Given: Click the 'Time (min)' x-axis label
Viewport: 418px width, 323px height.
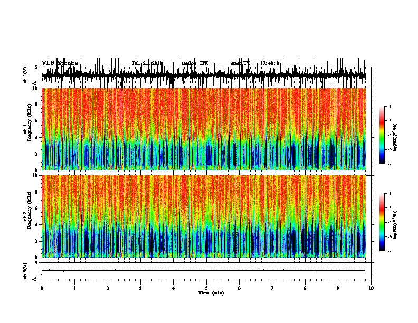Looking at the screenshot, I should coord(211,293).
